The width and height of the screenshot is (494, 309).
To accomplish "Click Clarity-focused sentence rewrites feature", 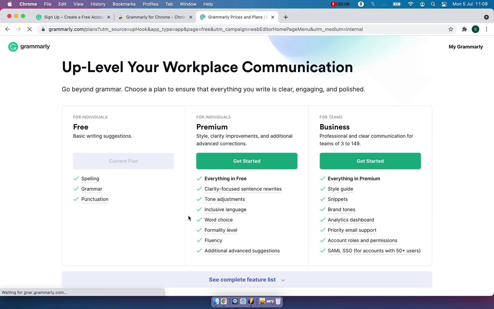I will 243,189.
